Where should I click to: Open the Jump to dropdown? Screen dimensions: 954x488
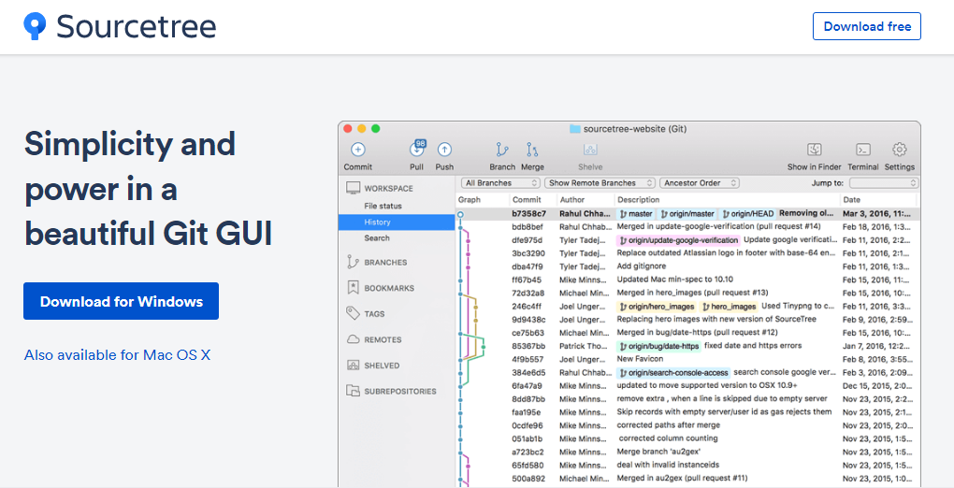(x=884, y=182)
